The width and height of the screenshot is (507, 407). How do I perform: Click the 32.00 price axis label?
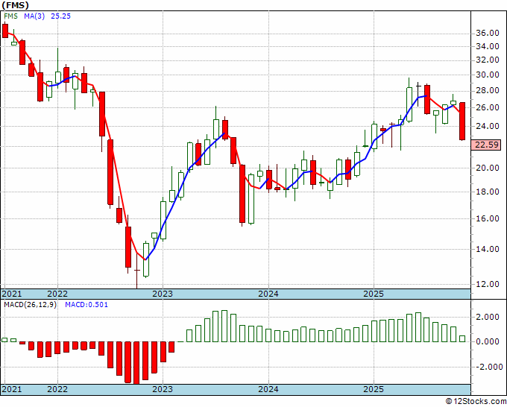pos(488,60)
